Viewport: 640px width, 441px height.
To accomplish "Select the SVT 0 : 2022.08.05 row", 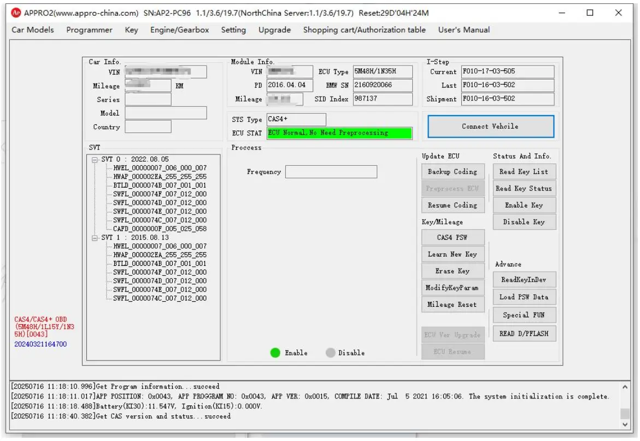I will pos(135,159).
